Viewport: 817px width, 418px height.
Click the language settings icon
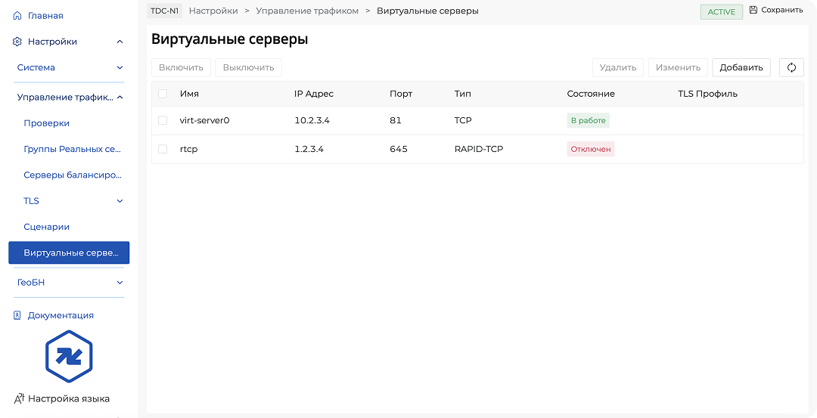(20, 398)
